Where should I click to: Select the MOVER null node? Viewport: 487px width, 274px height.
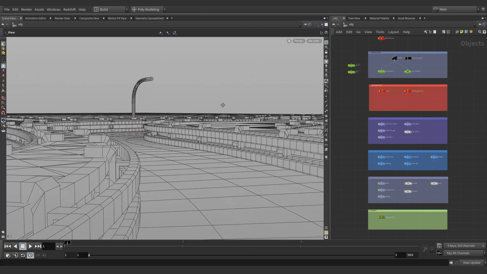[x=394, y=58]
